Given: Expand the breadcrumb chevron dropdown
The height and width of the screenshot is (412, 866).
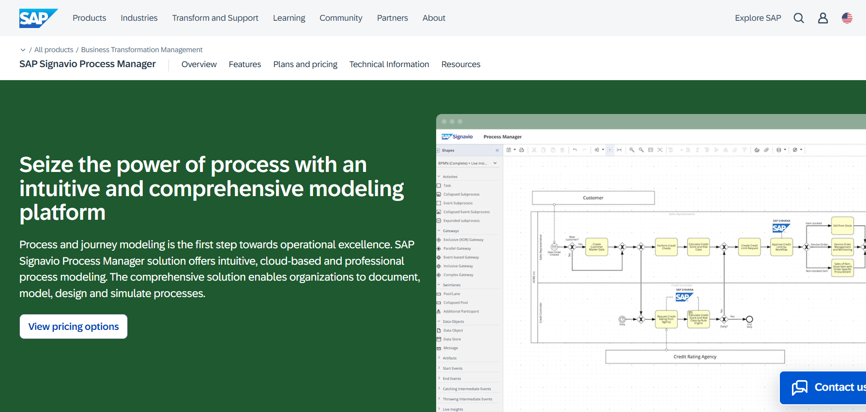Looking at the screenshot, I should (23, 50).
